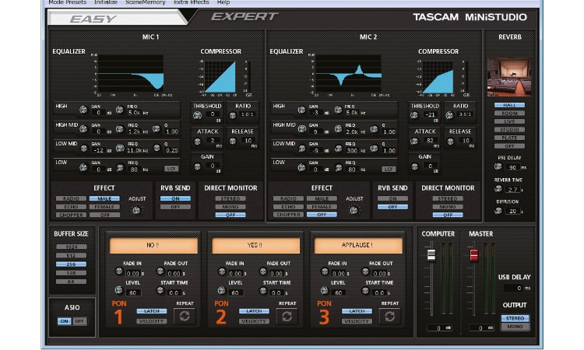Click the MIC 1 LOW frequency knob

120,168
